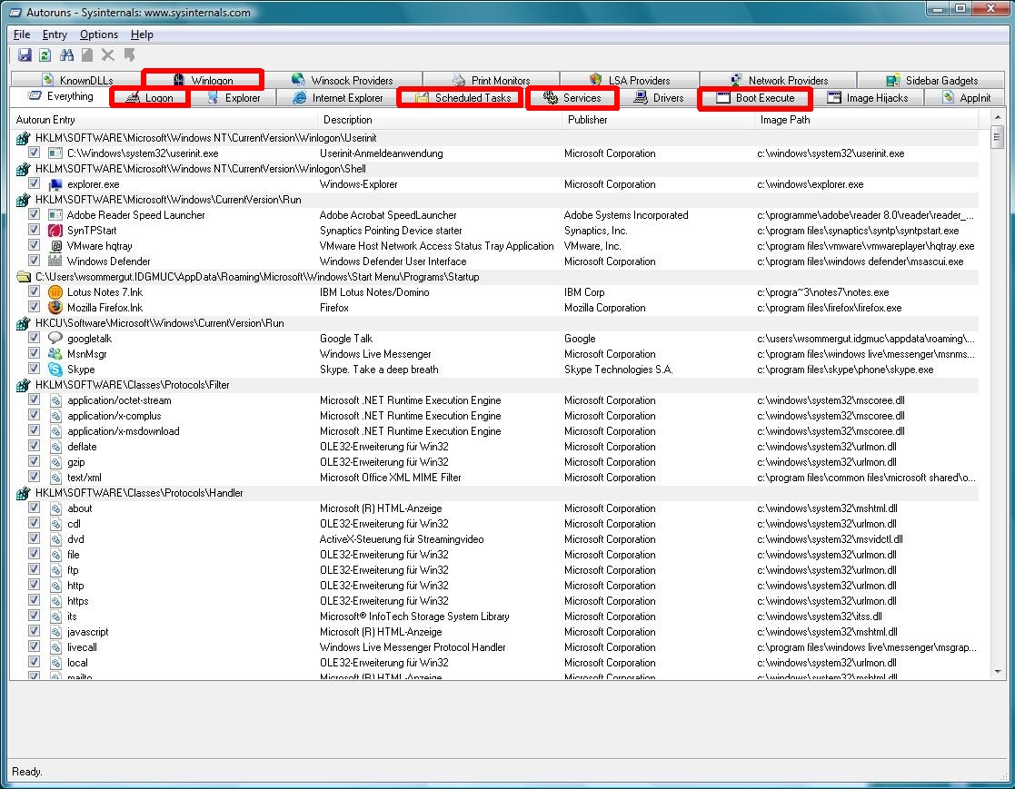Screen dimensions: 1015x789
Task: Click the Ready status bar text
Action: pos(27,772)
